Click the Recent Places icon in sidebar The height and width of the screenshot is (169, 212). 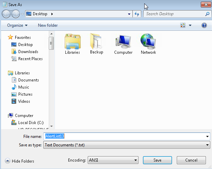[x=14, y=59]
